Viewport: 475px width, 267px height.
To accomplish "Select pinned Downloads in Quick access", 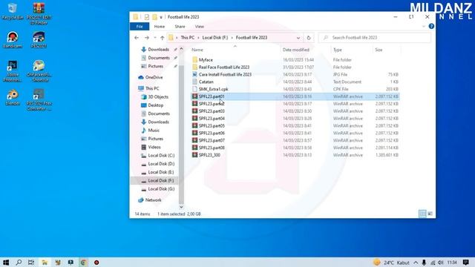I will (x=158, y=50).
